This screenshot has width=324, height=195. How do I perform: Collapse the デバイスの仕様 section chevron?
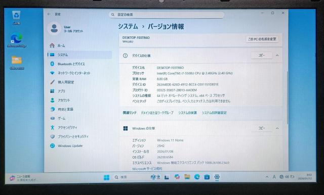point(277,55)
